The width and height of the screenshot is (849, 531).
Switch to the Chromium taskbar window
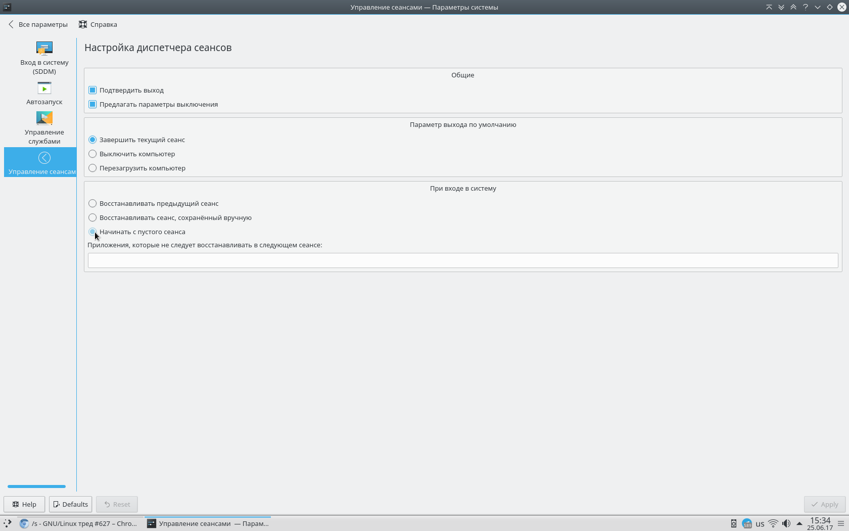pos(80,523)
